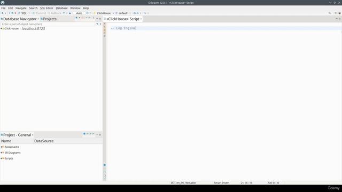Close the Project - General tab

pos(33,135)
